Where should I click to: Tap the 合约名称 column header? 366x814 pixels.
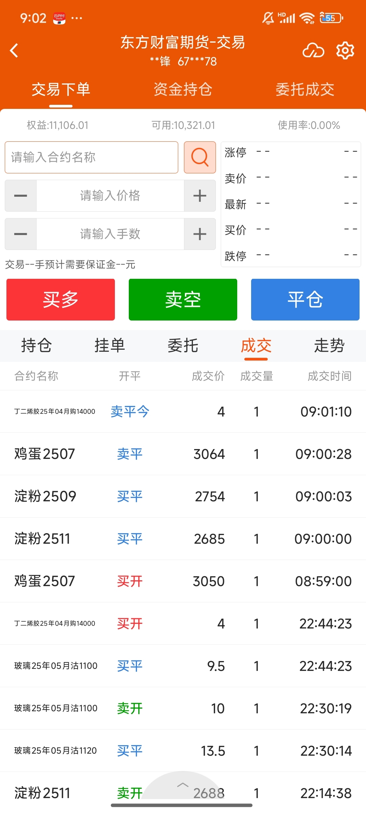(36, 376)
